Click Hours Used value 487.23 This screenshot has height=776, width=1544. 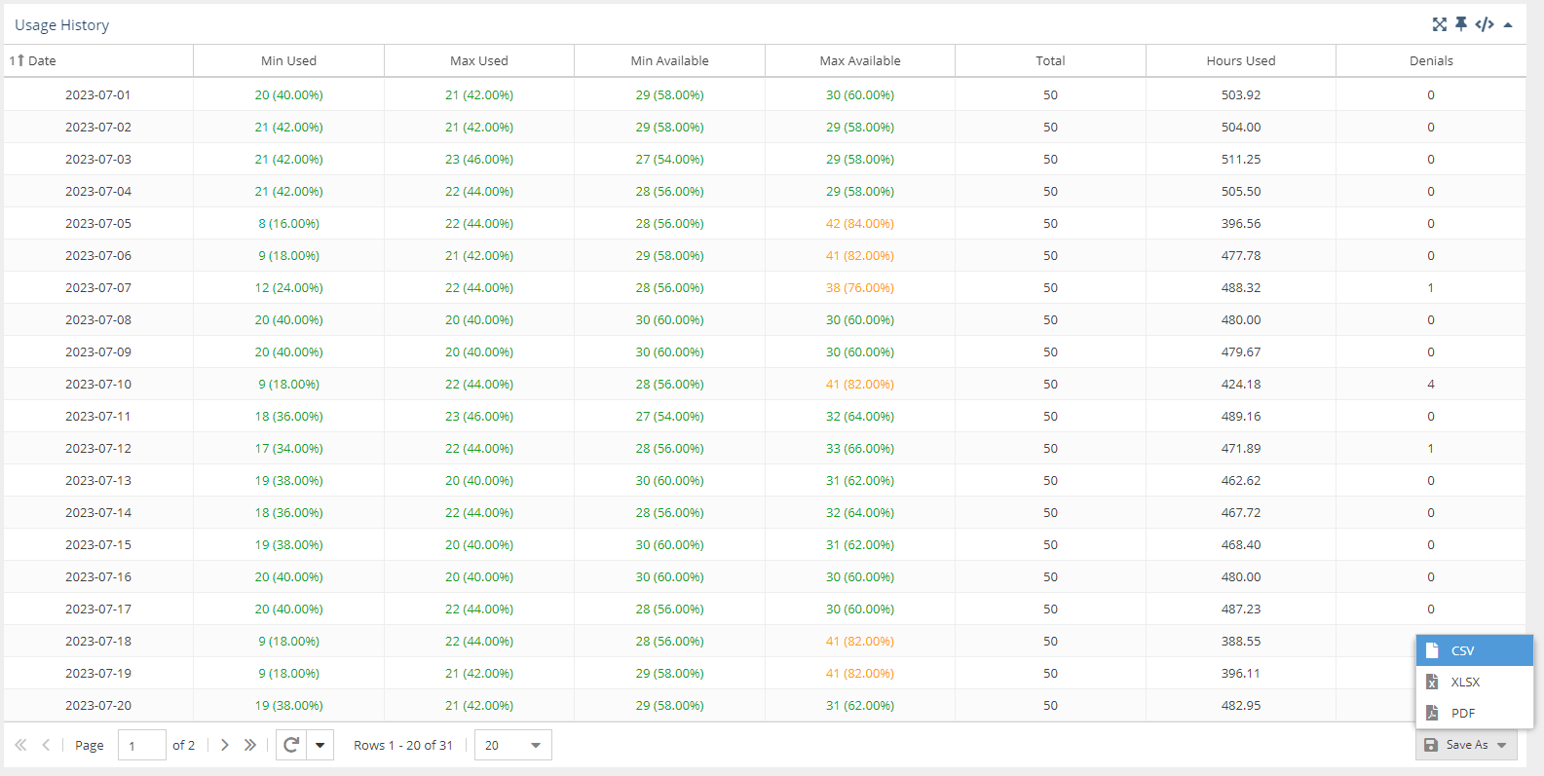(x=1241, y=609)
